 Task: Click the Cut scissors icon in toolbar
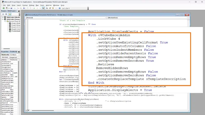[15, 8]
